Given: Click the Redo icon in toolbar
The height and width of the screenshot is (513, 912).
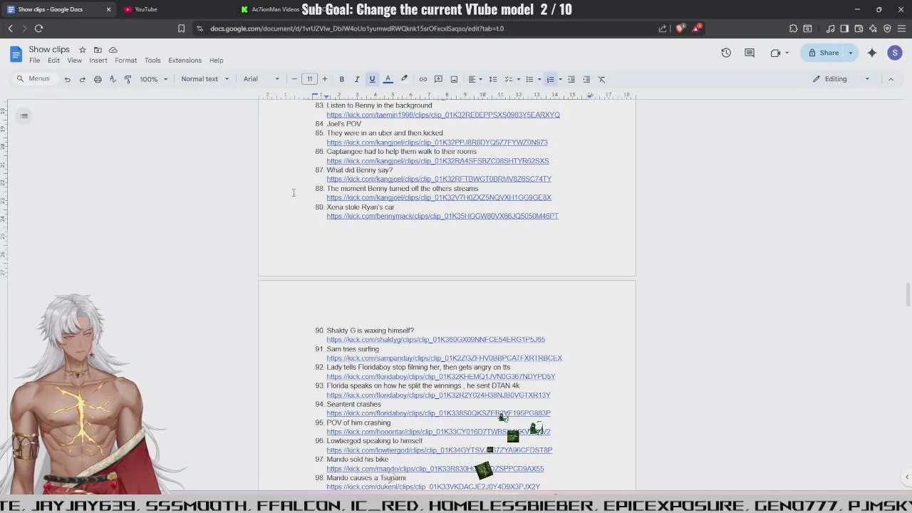Looking at the screenshot, I should point(82,79).
